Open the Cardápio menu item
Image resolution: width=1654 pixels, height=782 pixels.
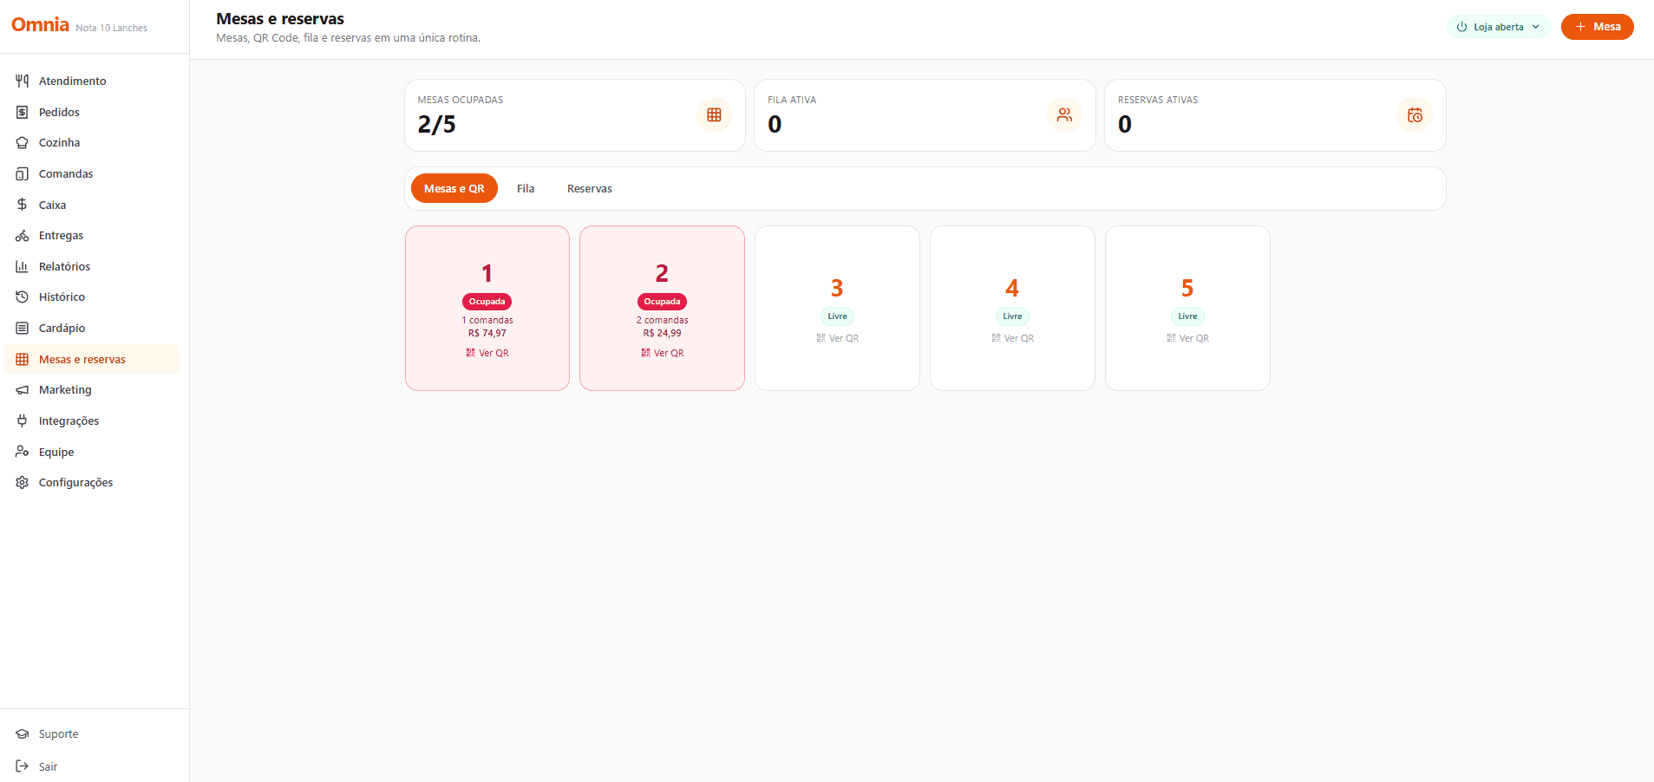pyautogui.click(x=92, y=328)
